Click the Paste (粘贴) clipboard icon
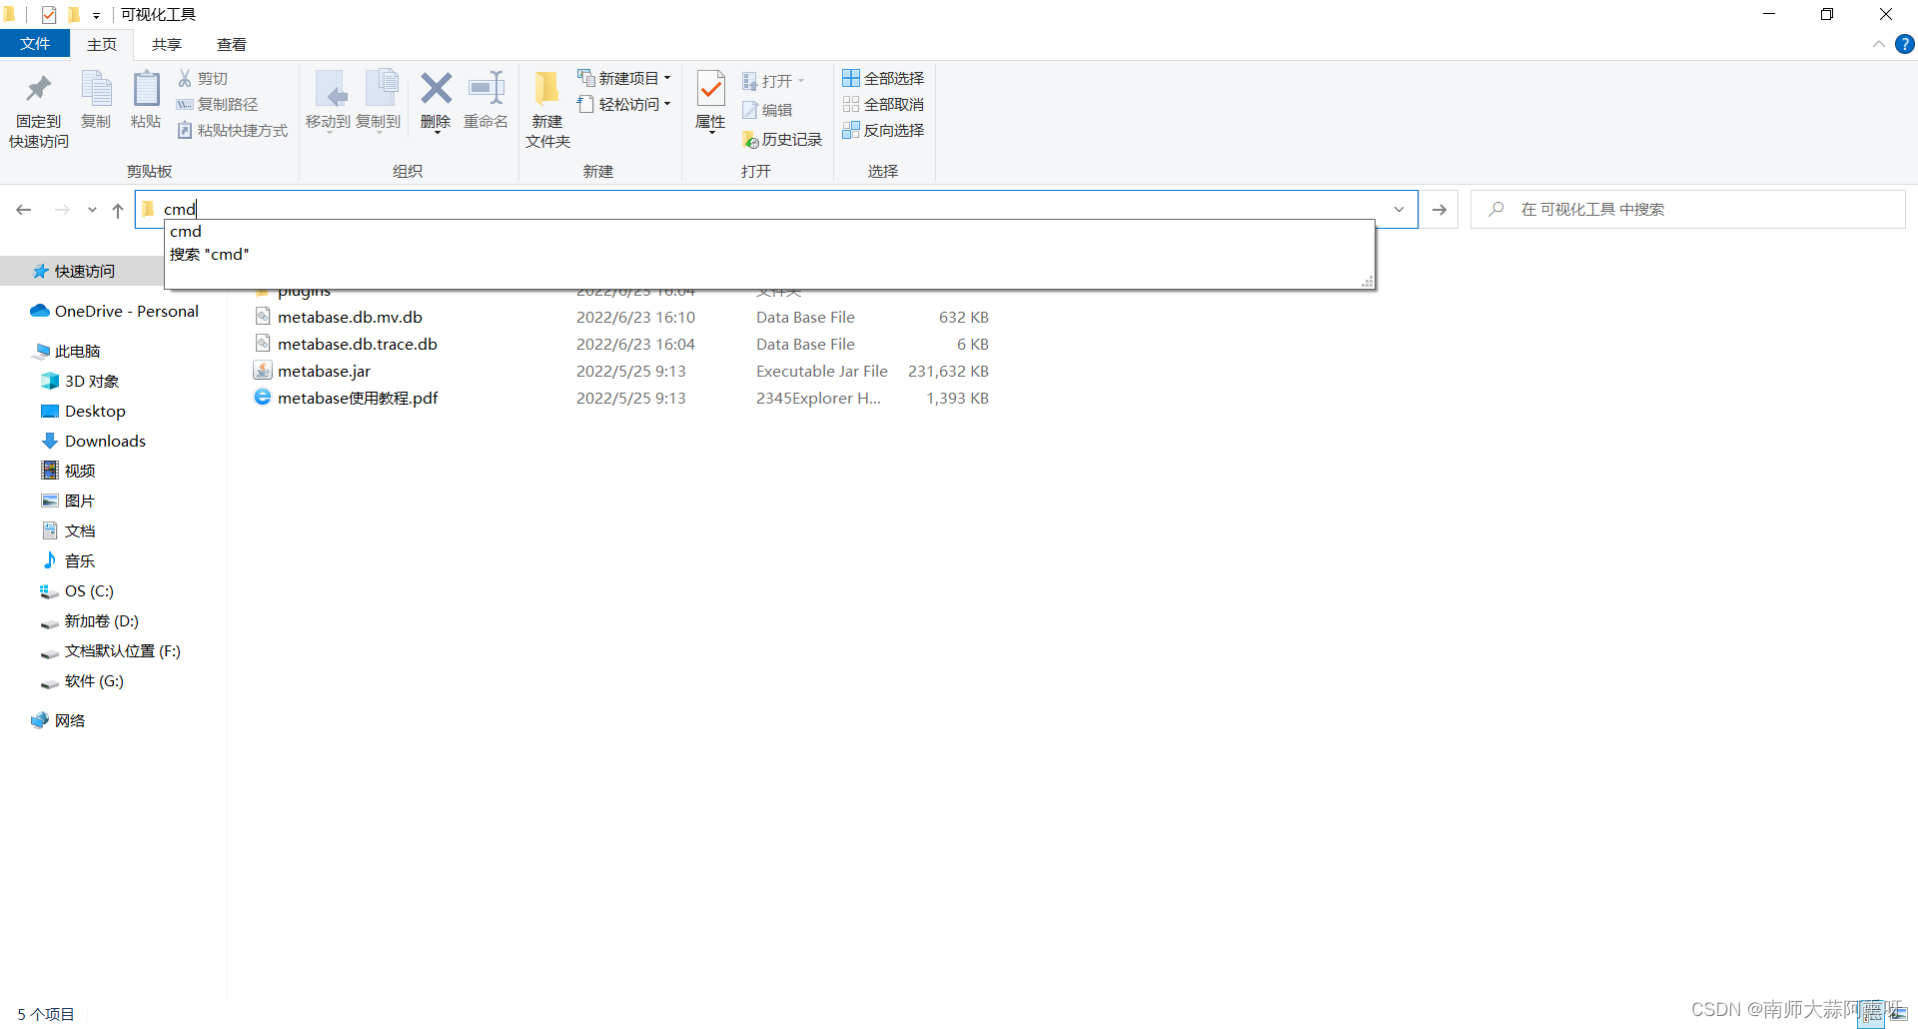Image resolution: width=1918 pixels, height=1029 pixels. pyautogui.click(x=146, y=89)
